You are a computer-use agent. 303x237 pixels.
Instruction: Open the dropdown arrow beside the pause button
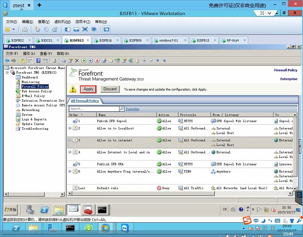[13, 29]
